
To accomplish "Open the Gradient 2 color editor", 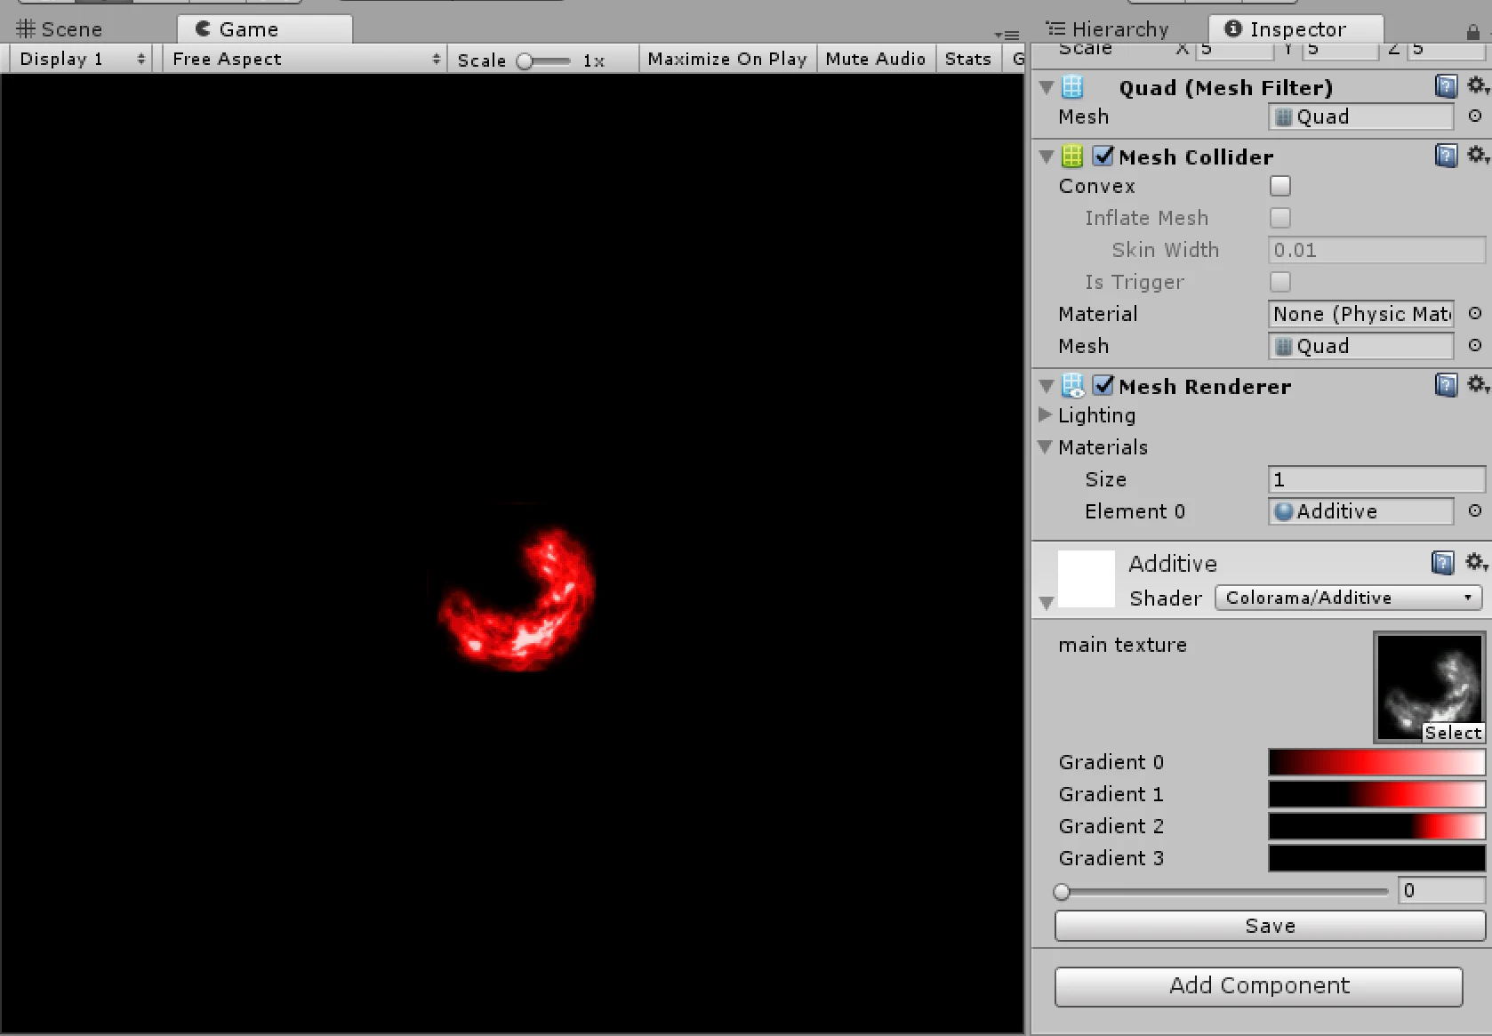I will coord(1376,826).
